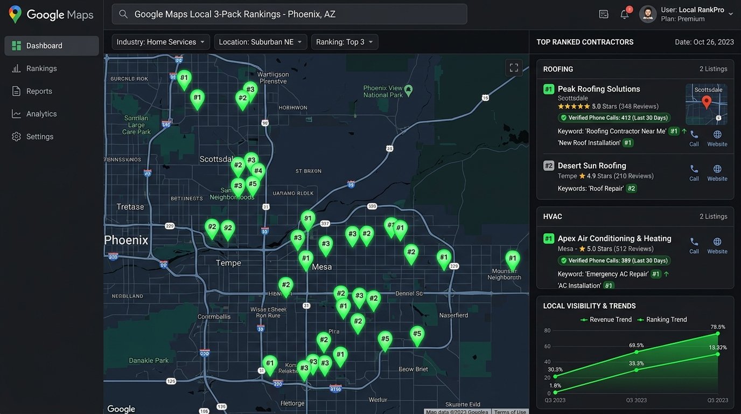Select the #2 pin above HBNN label
The height and width of the screenshot is (414, 741).
click(286, 286)
